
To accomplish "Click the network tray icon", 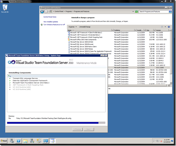I will [x=158, y=141].
